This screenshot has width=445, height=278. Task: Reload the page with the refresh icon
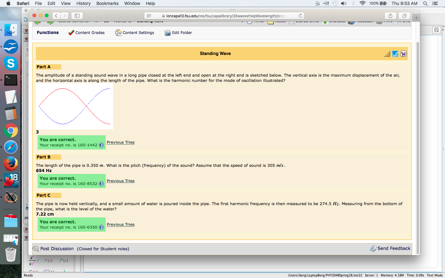[300, 16]
